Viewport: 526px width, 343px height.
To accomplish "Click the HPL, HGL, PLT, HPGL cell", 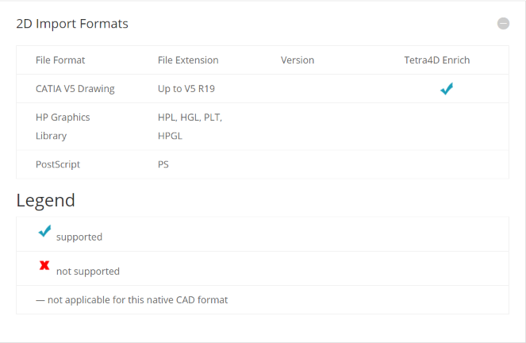I will (190, 126).
